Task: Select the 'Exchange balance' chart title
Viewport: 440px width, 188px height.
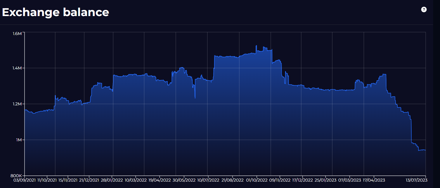Action: [56, 12]
